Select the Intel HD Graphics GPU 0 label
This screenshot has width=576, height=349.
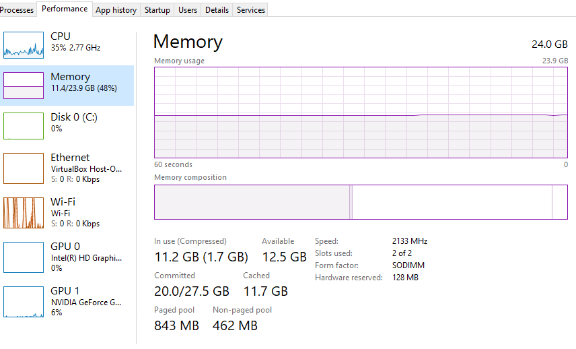[x=86, y=257]
